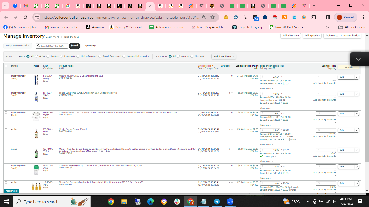Check the Monin Praline Syrup row checkbox

point(6,129)
